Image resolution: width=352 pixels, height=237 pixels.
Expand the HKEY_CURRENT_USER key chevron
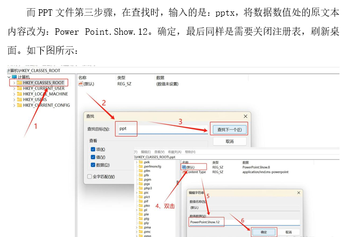[14, 88]
